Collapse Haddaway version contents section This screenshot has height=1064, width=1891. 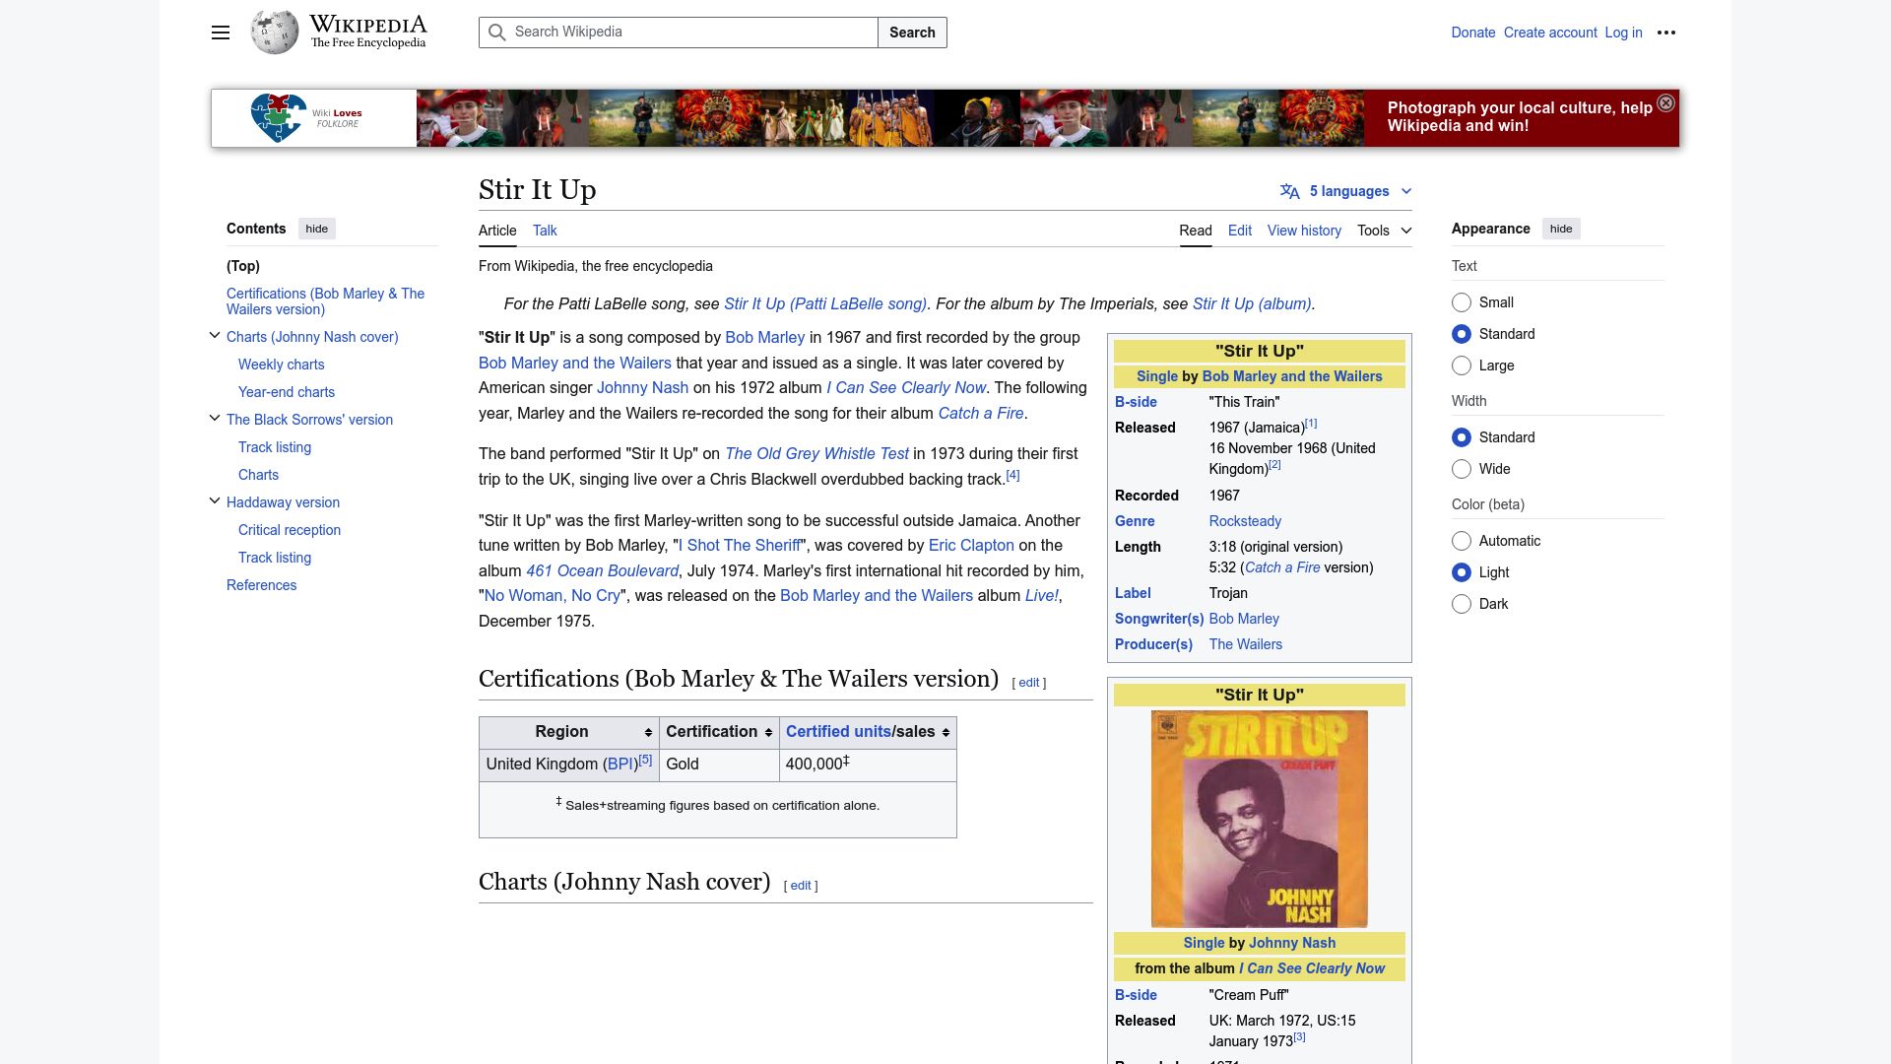click(x=215, y=501)
